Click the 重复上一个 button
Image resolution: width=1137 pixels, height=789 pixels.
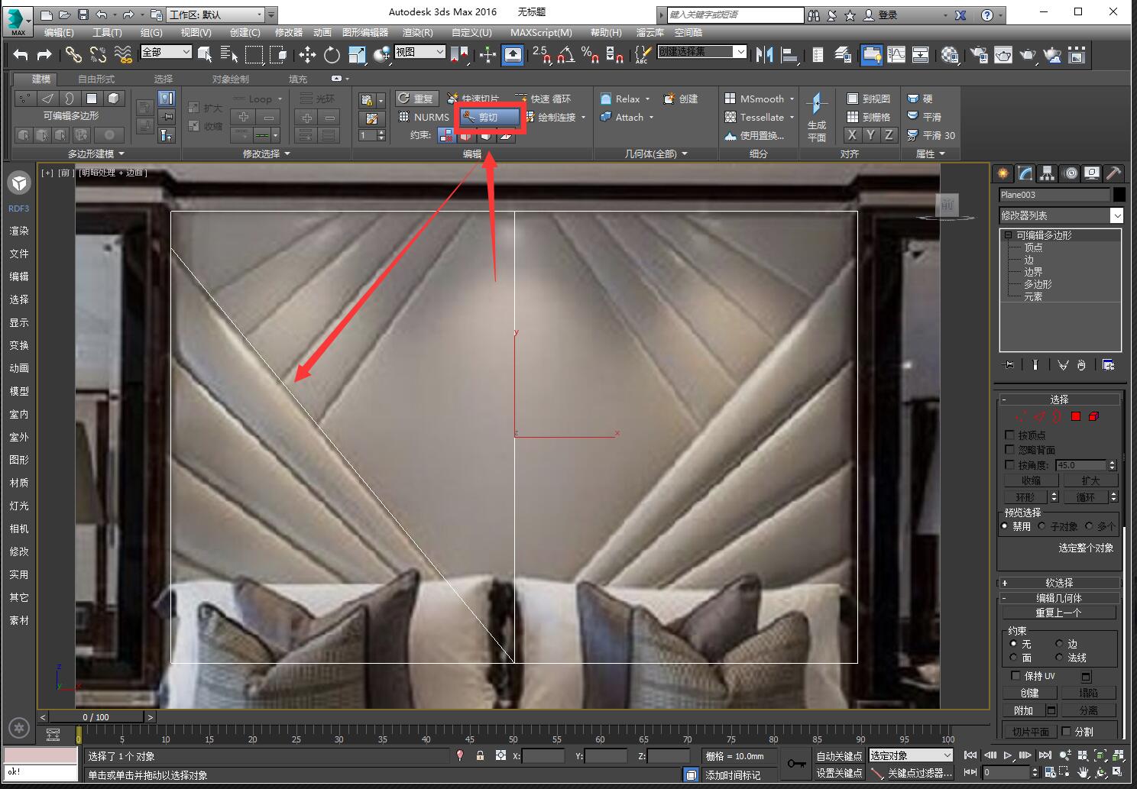pyautogui.click(x=1059, y=613)
